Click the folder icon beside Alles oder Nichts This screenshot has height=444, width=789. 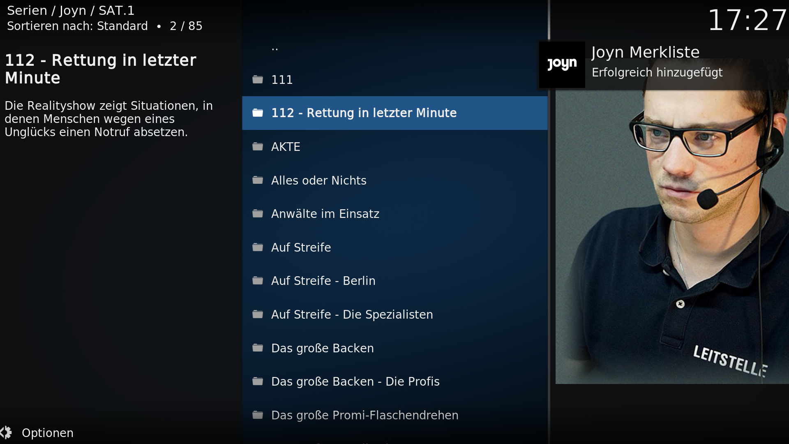(258, 180)
